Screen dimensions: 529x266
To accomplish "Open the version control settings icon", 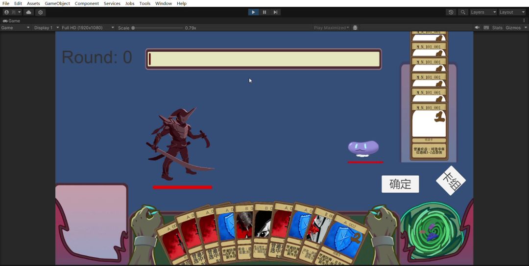I will click(41, 12).
